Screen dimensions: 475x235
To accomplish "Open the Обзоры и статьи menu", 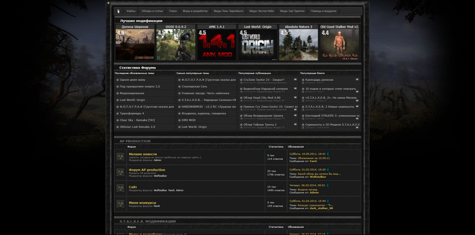I will tap(152, 11).
